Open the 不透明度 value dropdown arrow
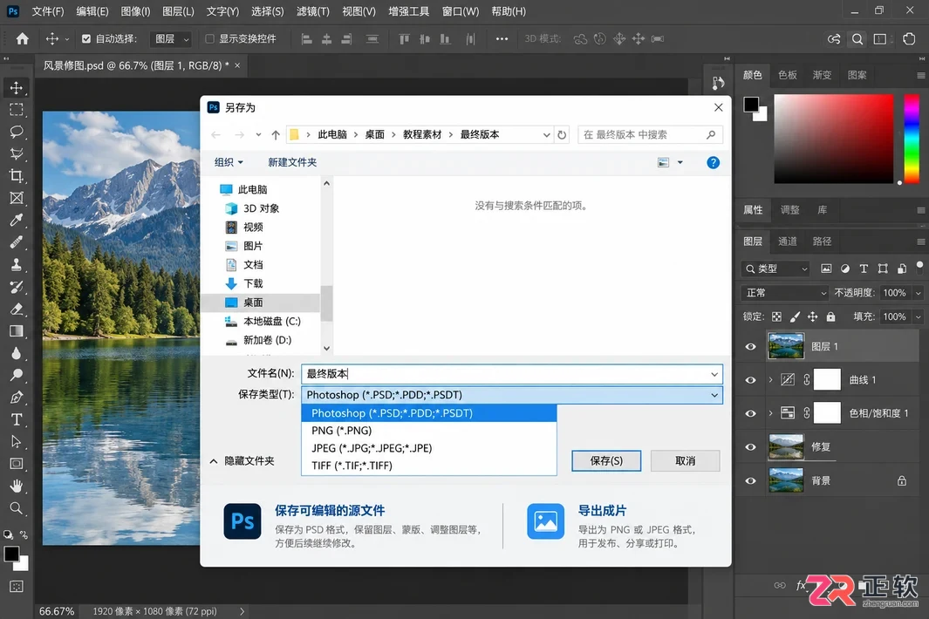 tap(919, 293)
